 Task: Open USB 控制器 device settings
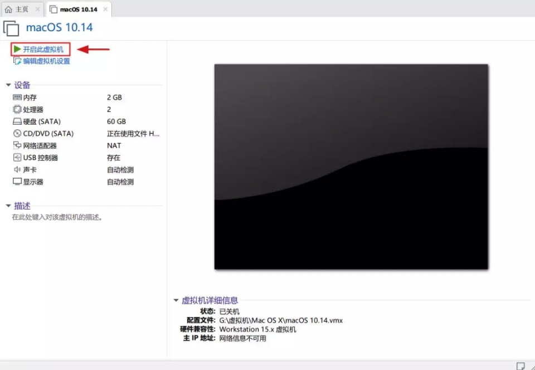40,158
